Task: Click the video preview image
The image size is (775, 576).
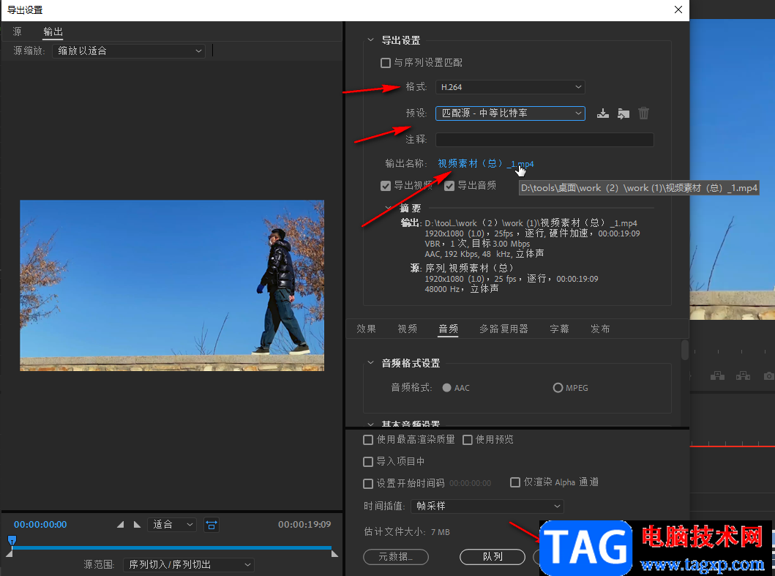Action: [x=172, y=285]
